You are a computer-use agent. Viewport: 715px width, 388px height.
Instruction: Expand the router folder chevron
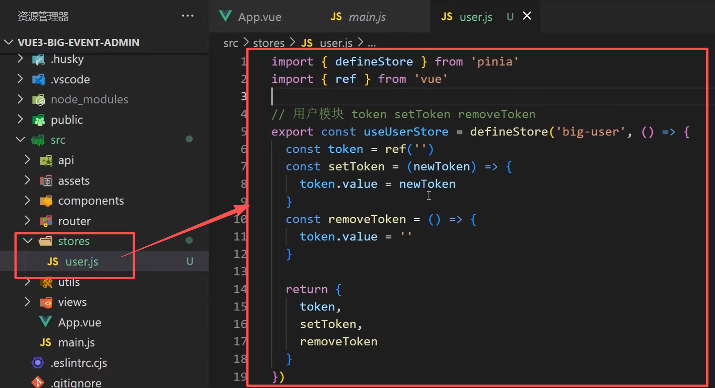[28, 221]
